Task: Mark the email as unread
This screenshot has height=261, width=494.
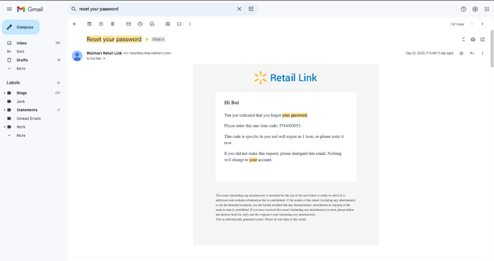Action: pyautogui.click(x=128, y=24)
